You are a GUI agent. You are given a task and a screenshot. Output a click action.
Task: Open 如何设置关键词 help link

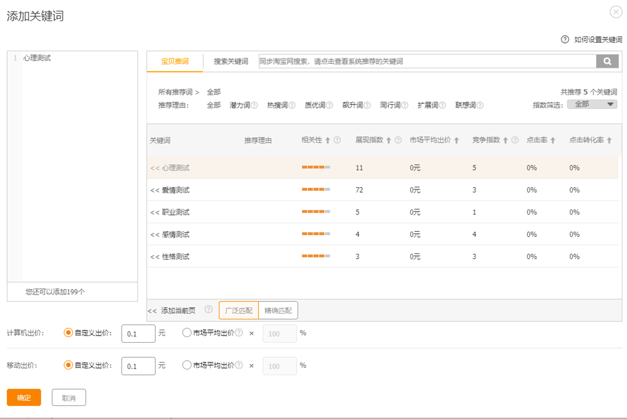point(598,40)
